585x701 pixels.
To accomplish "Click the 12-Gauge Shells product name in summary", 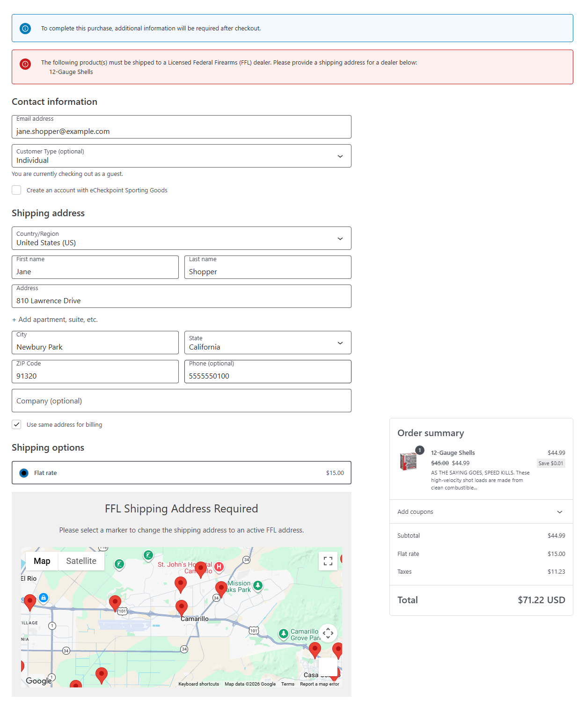I will (x=453, y=453).
